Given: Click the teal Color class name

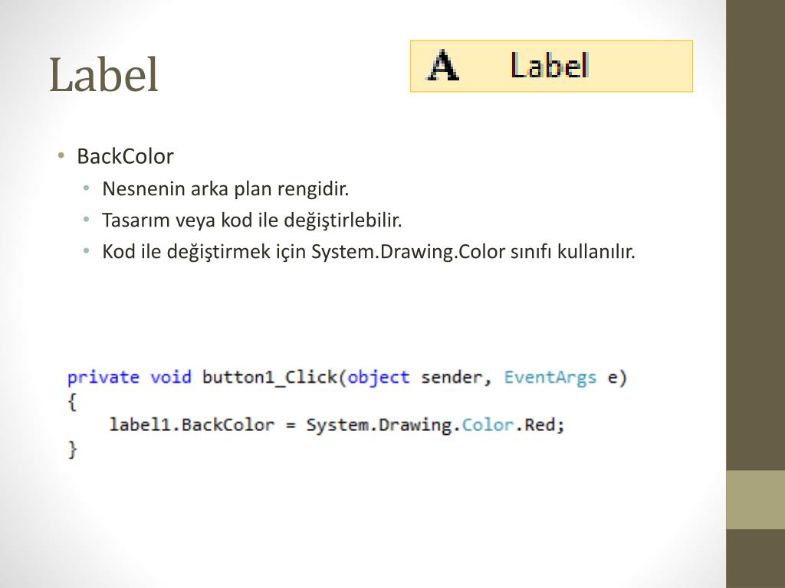Looking at the screenshot, I should tap(488, 425).
